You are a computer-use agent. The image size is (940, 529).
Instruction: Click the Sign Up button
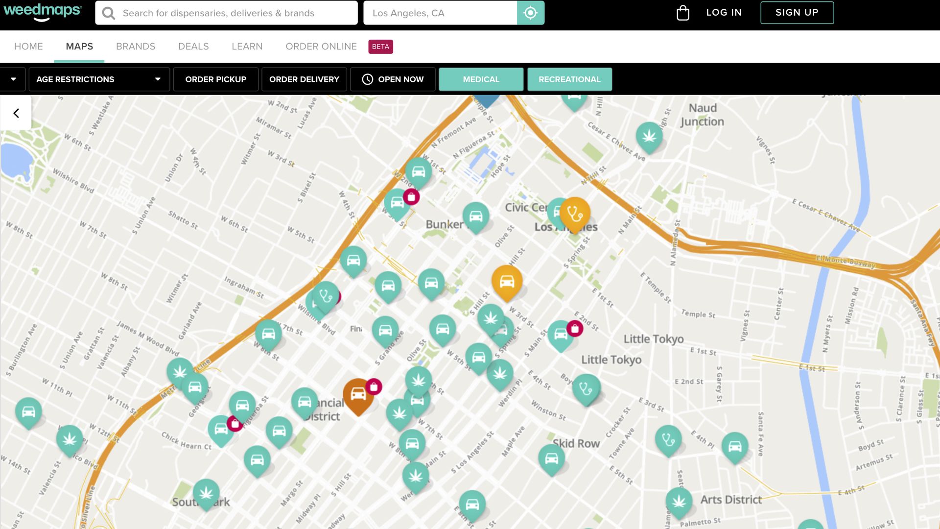coord(797,13)
